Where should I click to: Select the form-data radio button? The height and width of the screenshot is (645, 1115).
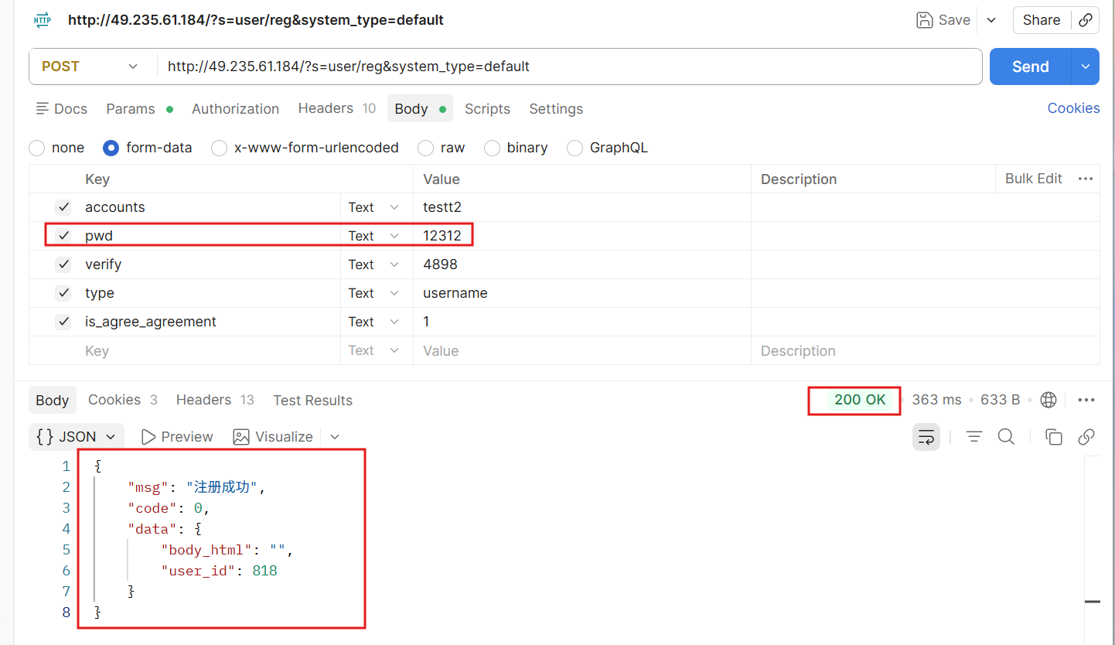pos(111,148)
